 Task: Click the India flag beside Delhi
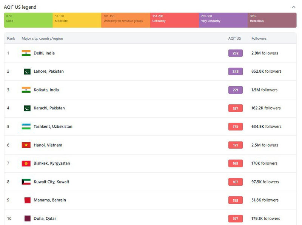(x=26, y=53)
